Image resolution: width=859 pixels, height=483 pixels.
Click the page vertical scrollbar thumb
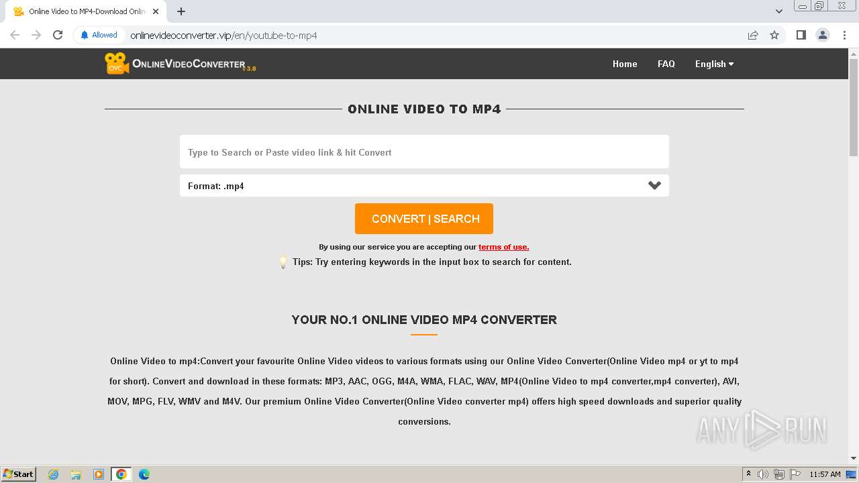tap(854, 107)
